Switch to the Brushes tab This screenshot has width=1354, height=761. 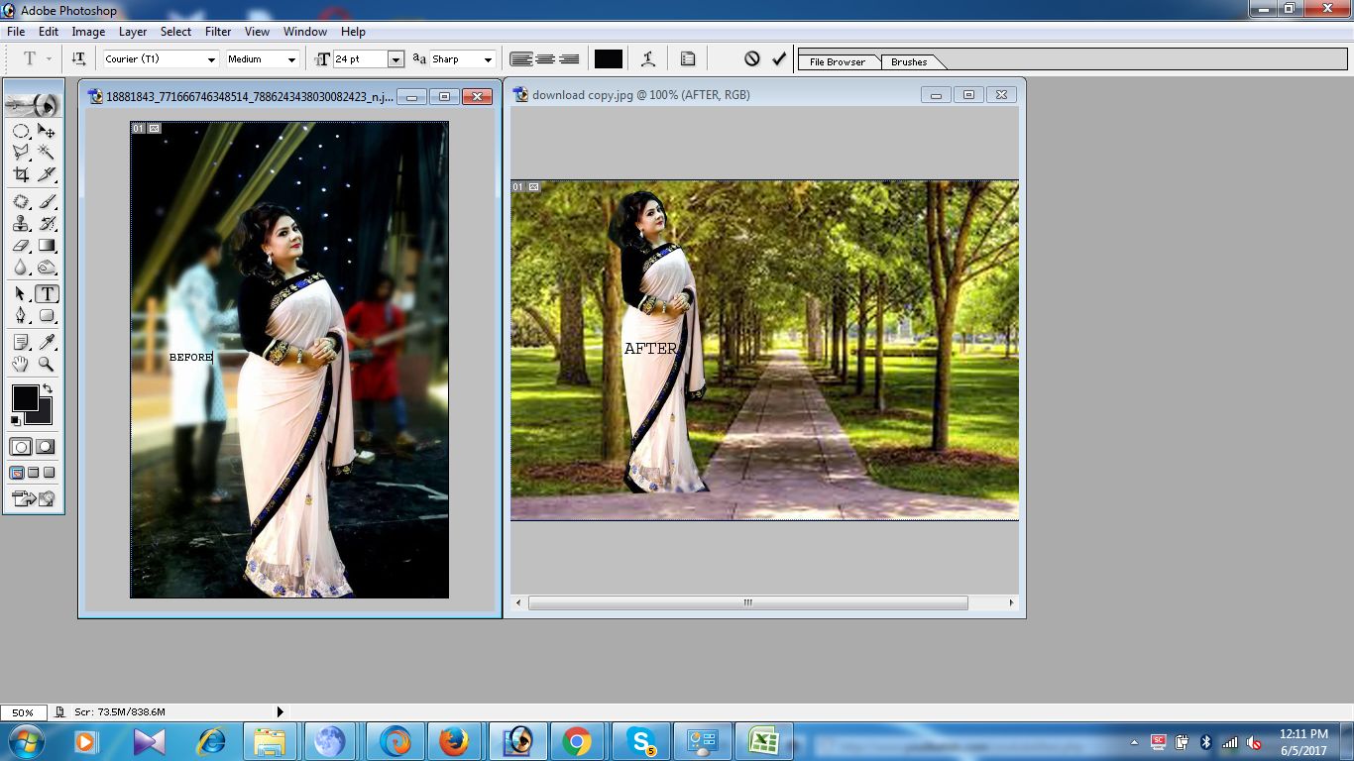coord(908,61)
